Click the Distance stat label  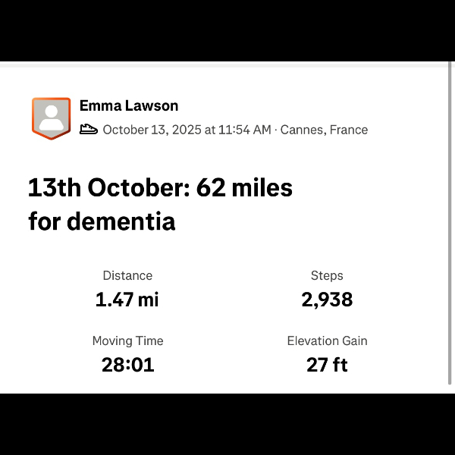(x=127, y=276)
